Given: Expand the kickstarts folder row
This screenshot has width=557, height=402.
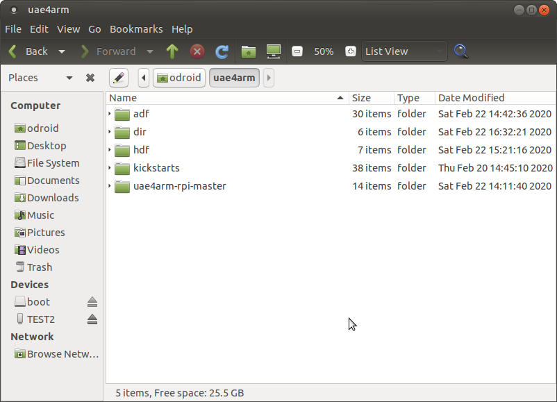Looking at the screenshot, I should [110, 168].
